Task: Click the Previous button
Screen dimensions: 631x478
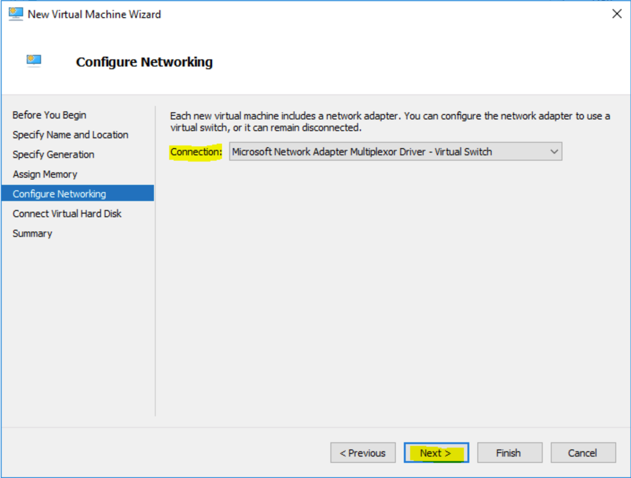Action: coord(363,453)
